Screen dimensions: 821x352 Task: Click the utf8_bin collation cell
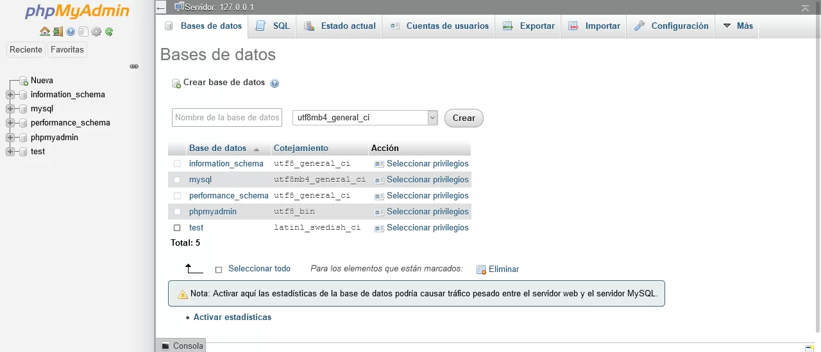pos(294,212)
